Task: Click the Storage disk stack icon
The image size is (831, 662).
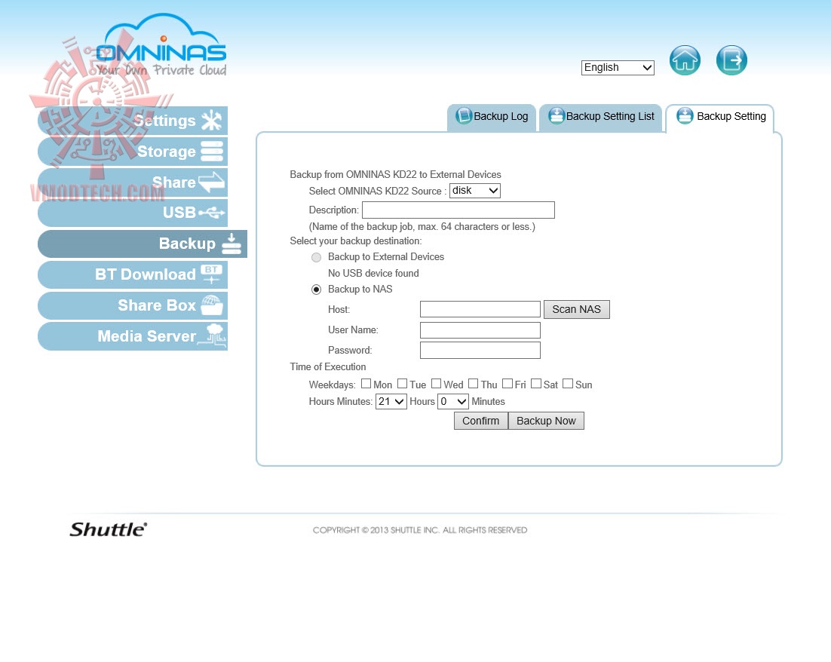Action: (x=212, y=151)
